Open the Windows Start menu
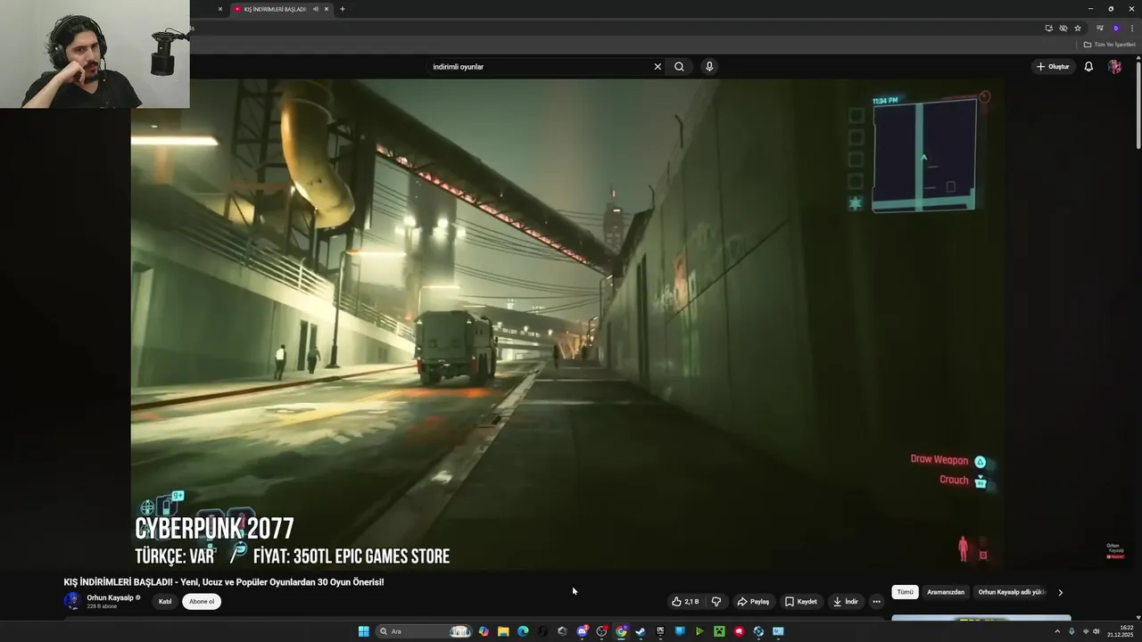The height and width of the screenshot is (642, 1142). pos(364,631)
